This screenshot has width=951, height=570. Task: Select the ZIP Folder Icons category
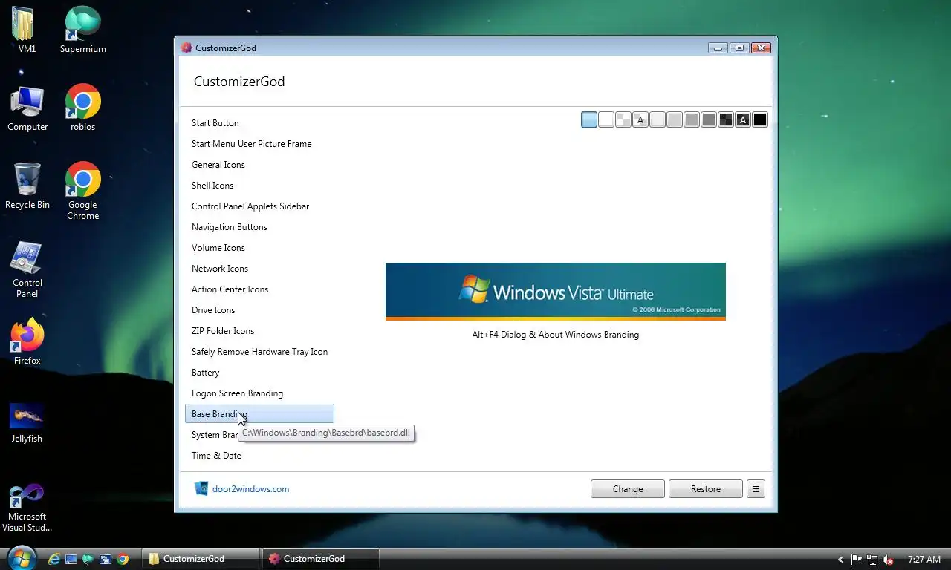click(x=259, y=331)
